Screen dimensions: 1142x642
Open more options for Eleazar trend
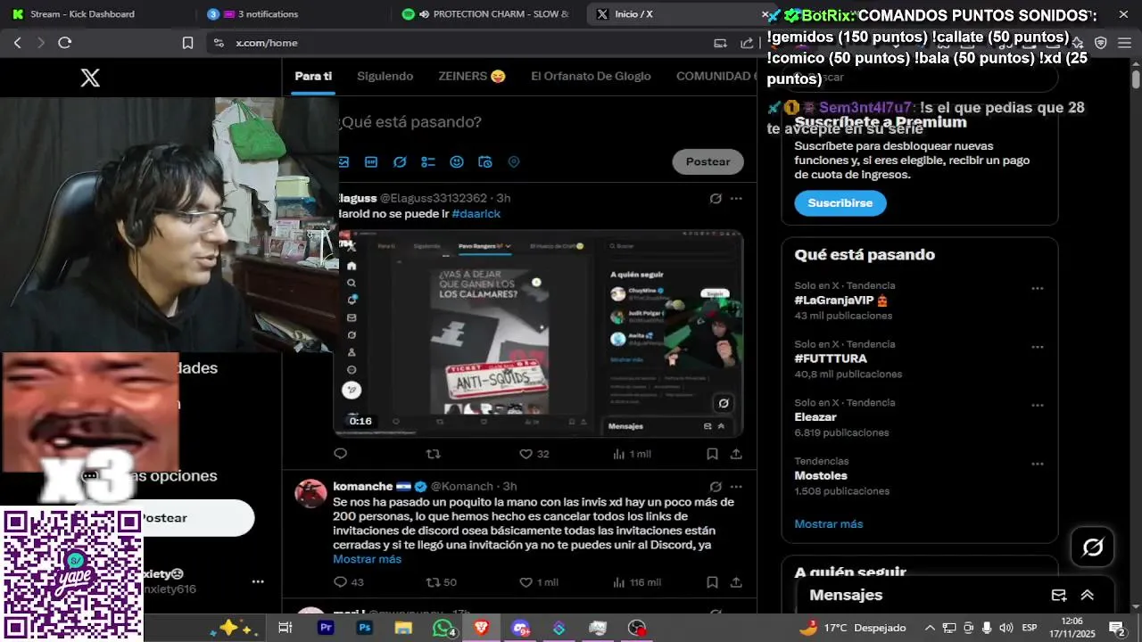coord(1038,406)
